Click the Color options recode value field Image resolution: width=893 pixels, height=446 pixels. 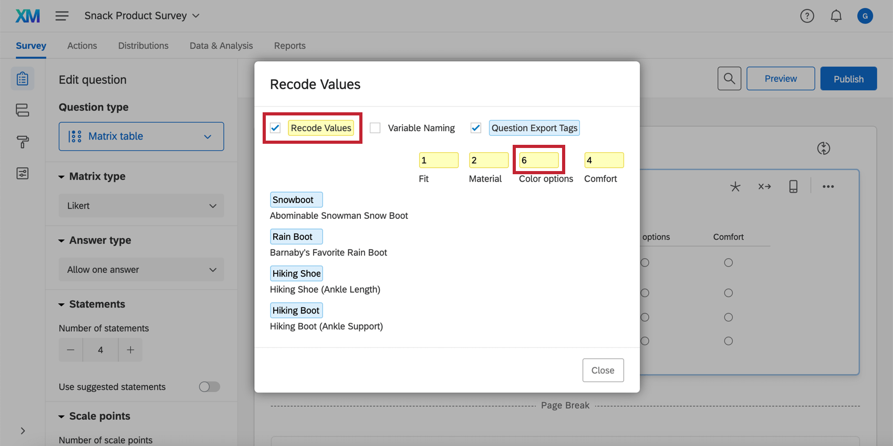click(x=538, y=160)
